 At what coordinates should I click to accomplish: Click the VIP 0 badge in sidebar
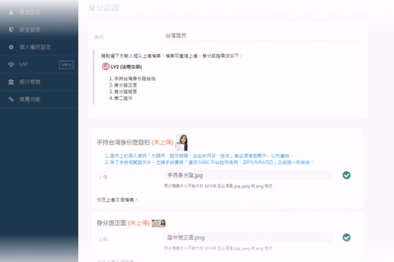point(66,65)
